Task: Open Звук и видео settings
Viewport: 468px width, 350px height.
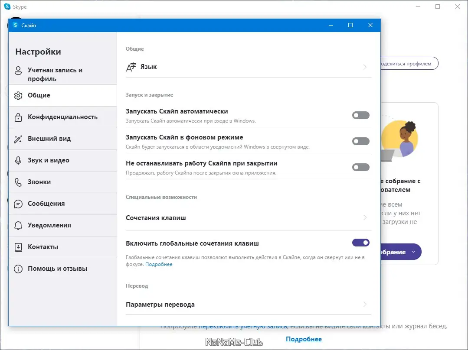Action: tap(63, 160)
